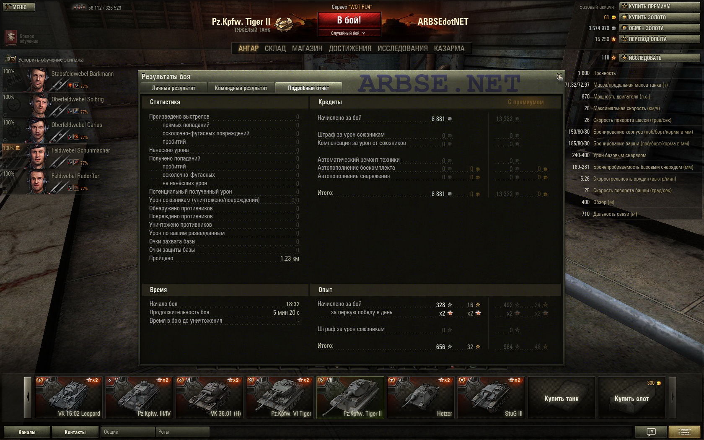Click the С премиумом column header
Image resolution: width=704 pixels, height=440 pixels.
[525, 102]
